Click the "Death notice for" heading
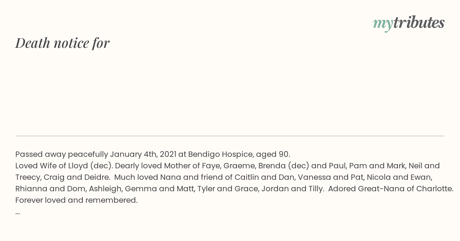This screenshot has height=241, width=460. pyautogui.click(x=62, y=43)
